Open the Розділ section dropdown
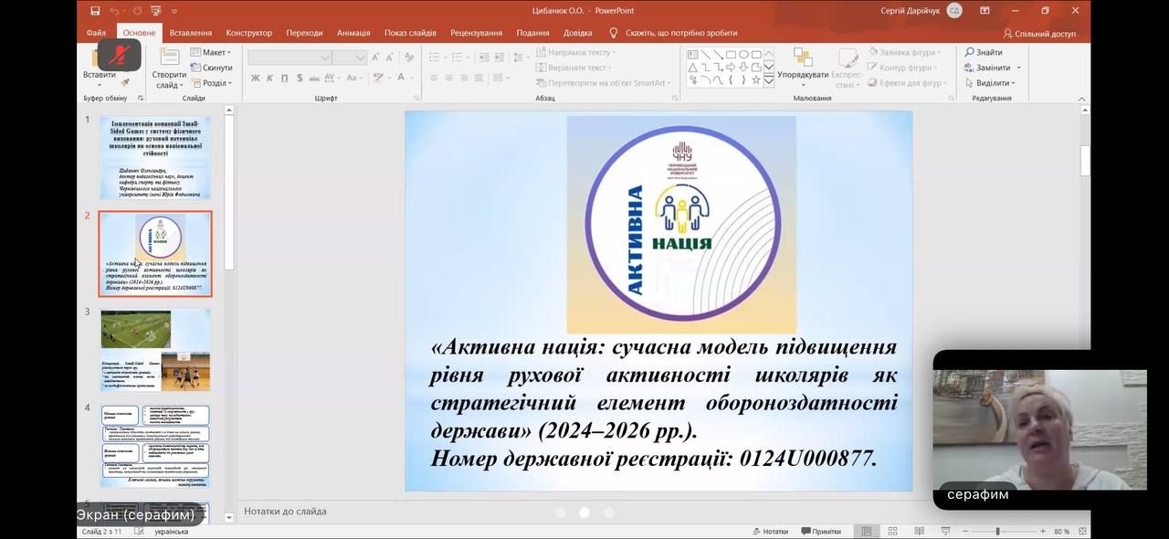The height and width of the screenshot is (539, 1169). pos(211,83)
